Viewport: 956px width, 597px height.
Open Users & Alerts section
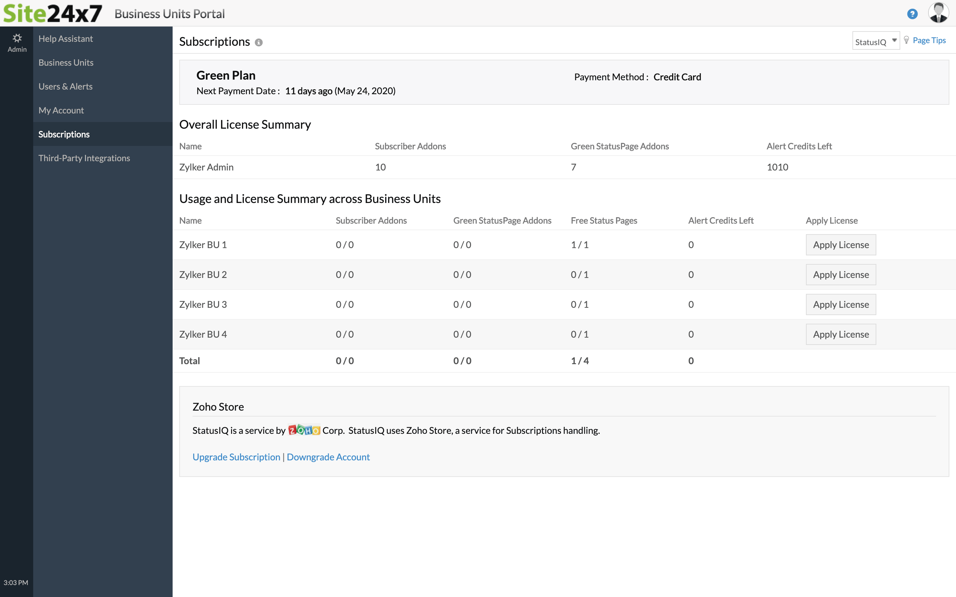pyautogui.click(x=66, y=86)
